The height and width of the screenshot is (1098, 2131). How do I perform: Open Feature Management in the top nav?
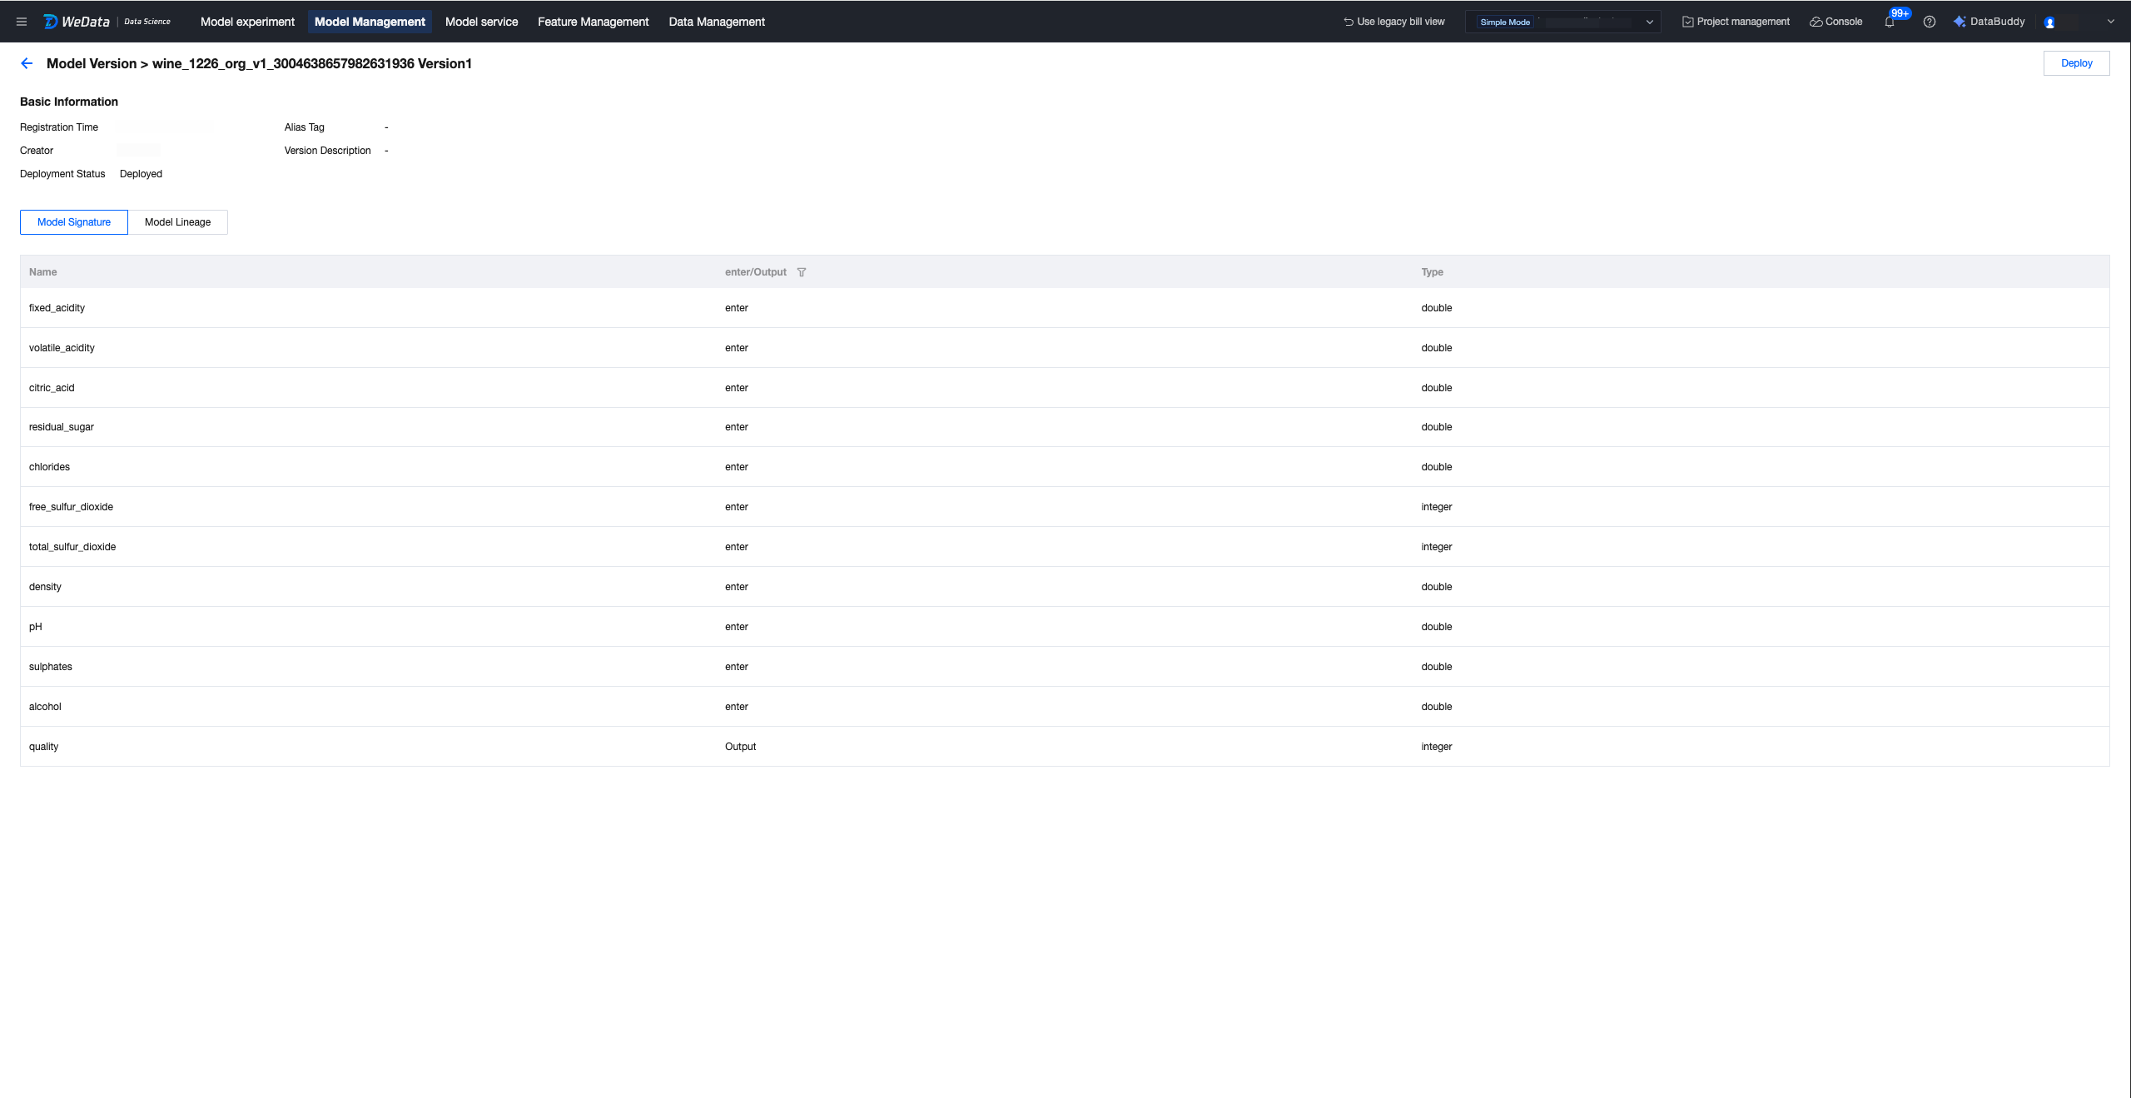point(593,22)
